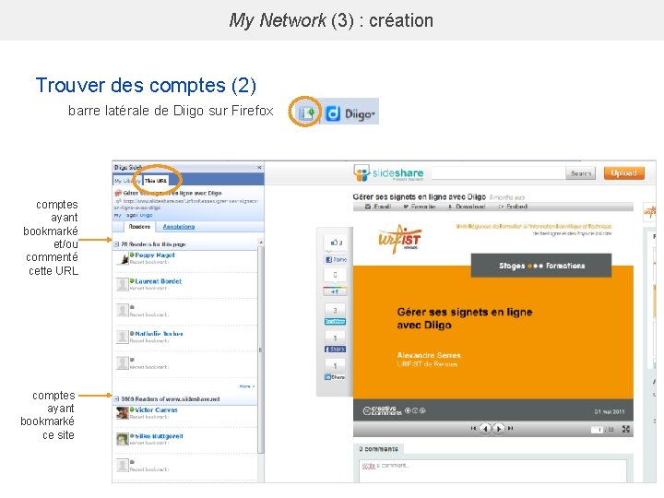Select the This URL tab
Screen dimensions: 664x498
point(156,181)
